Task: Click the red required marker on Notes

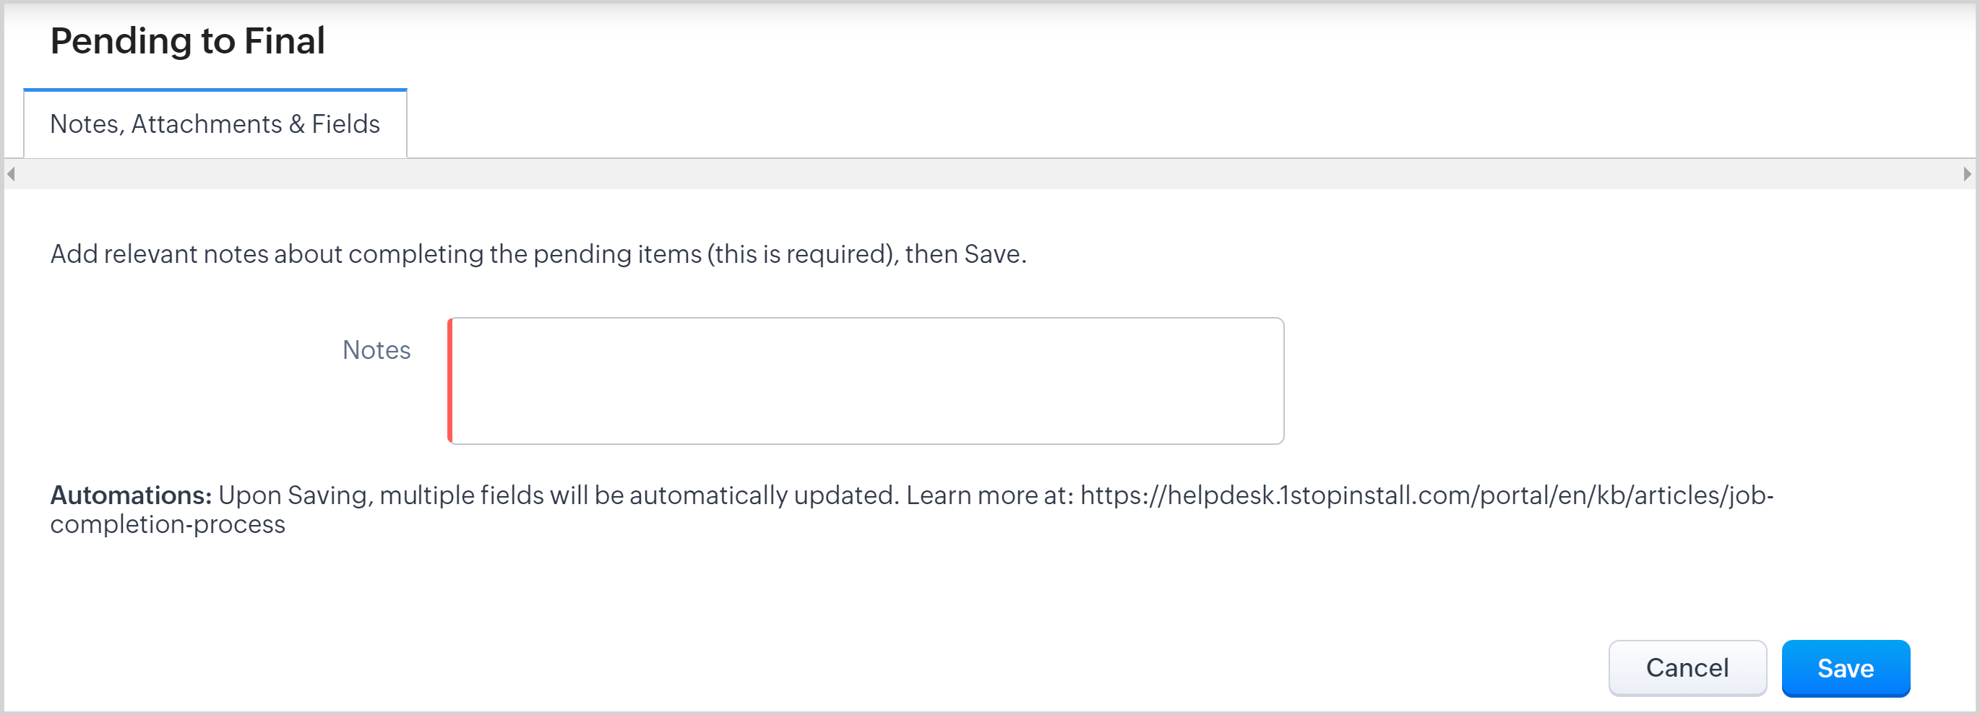Action: coord(450,381)
